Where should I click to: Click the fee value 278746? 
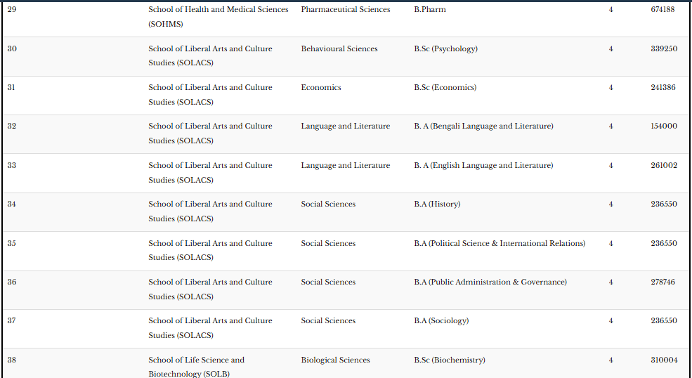click(663, 282)
